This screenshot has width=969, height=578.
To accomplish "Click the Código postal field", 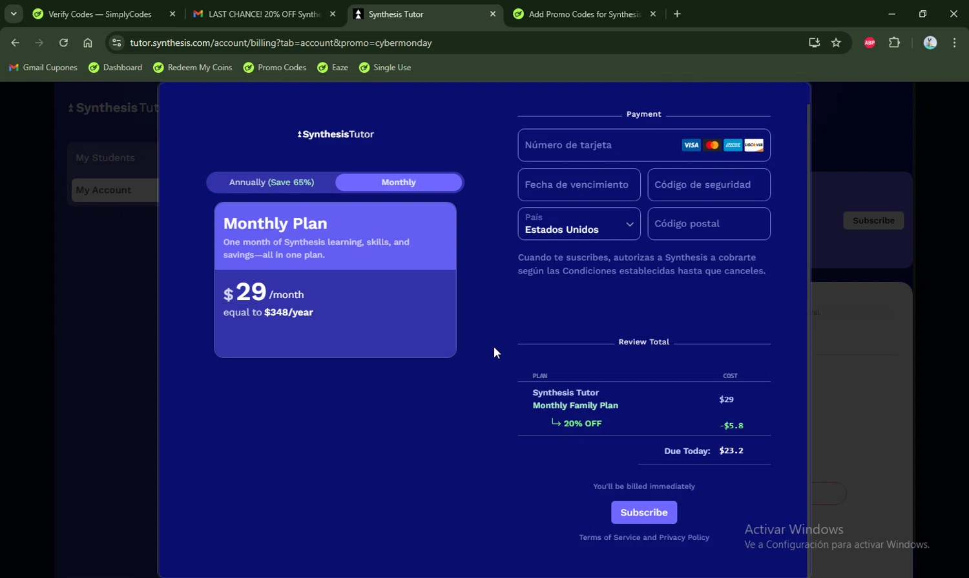I will [709, 223].
